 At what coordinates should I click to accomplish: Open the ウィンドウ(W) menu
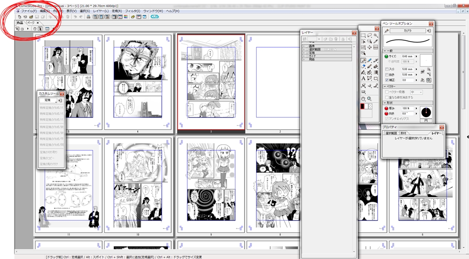point(153,11)
